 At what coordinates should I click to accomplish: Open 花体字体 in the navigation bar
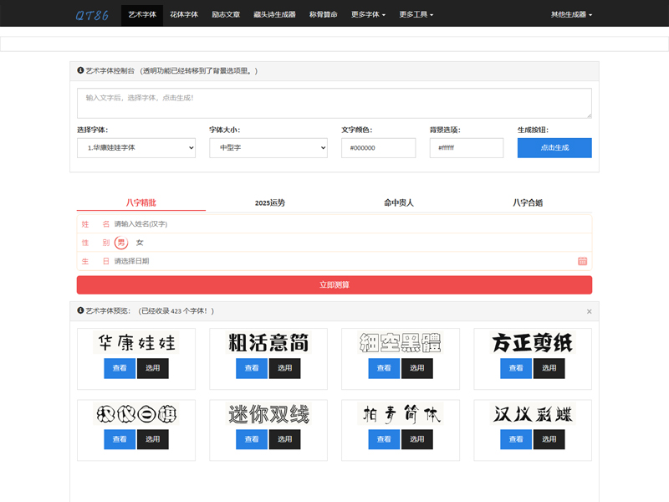(184, 14)
